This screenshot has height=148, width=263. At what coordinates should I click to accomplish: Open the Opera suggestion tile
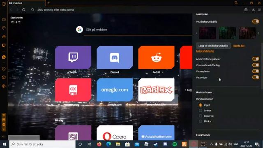(115, 133)
